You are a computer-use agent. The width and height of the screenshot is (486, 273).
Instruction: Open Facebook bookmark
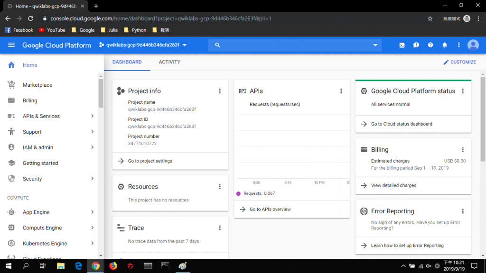pos(19,30)
